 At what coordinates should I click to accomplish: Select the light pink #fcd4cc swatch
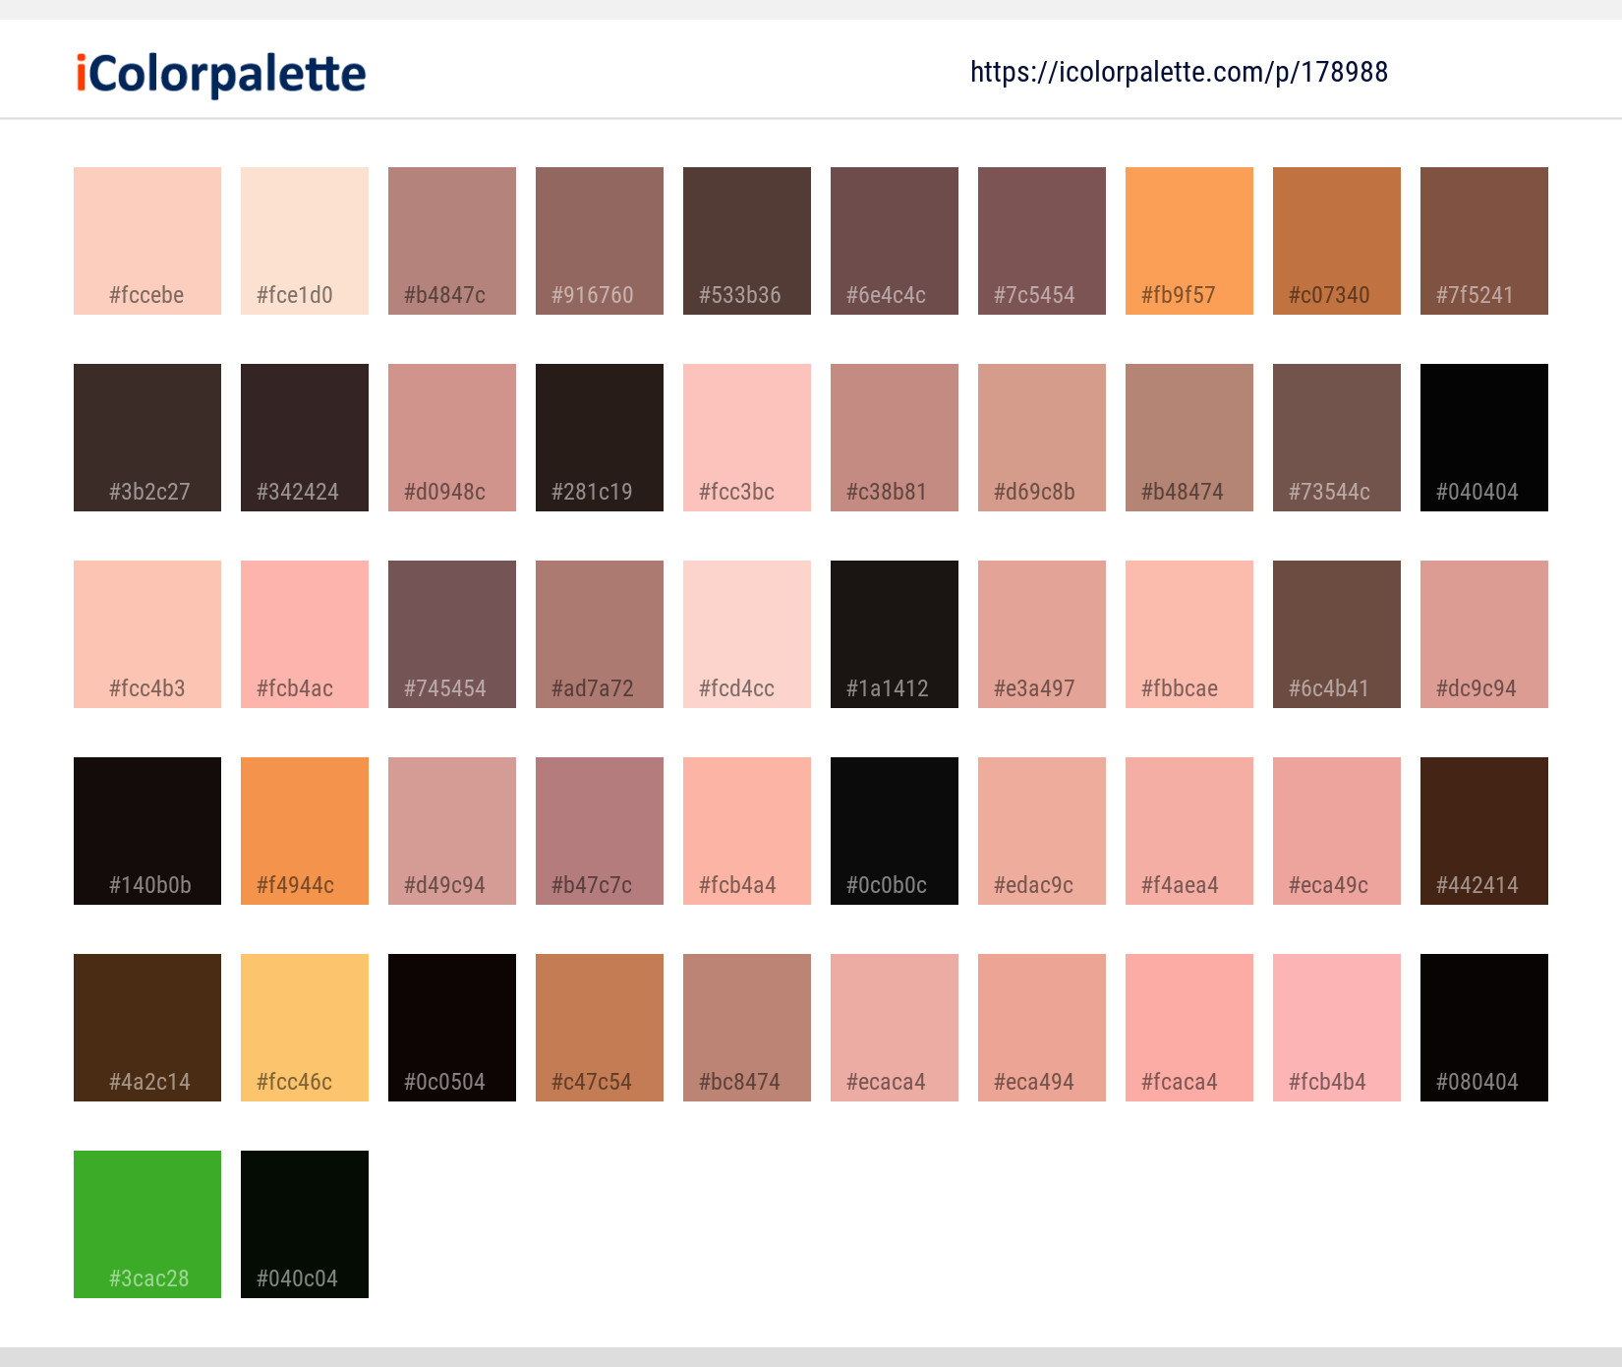coord(747,634)
